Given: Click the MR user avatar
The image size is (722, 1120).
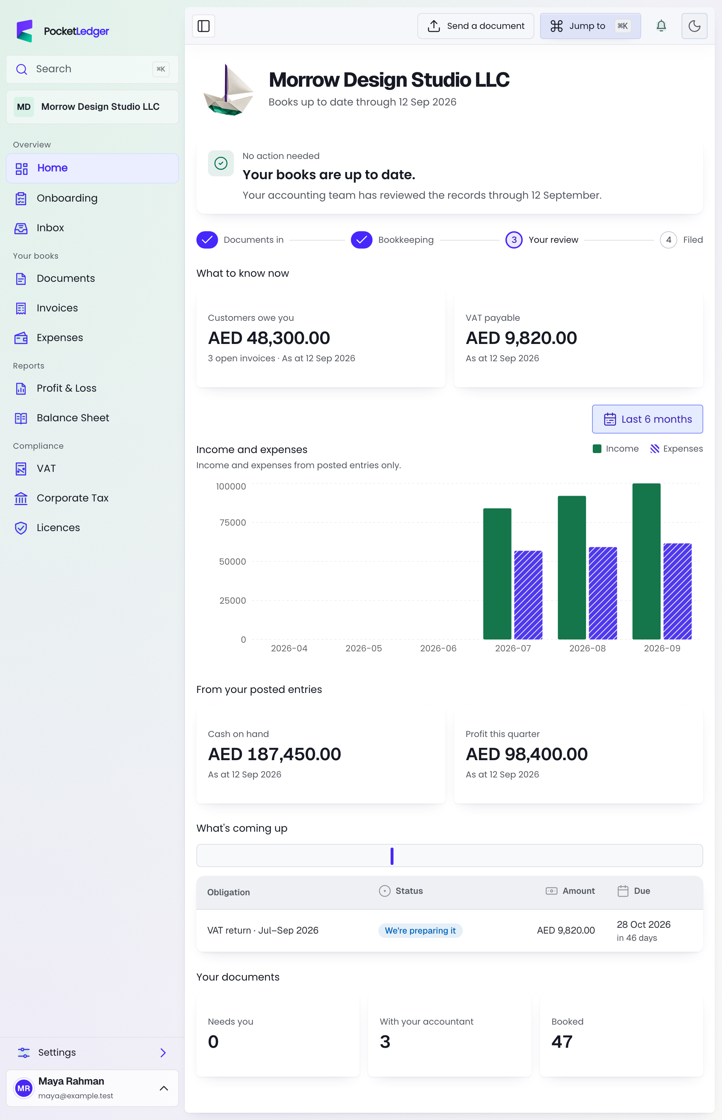Looking at the screenshot, I should point(23,1088).
